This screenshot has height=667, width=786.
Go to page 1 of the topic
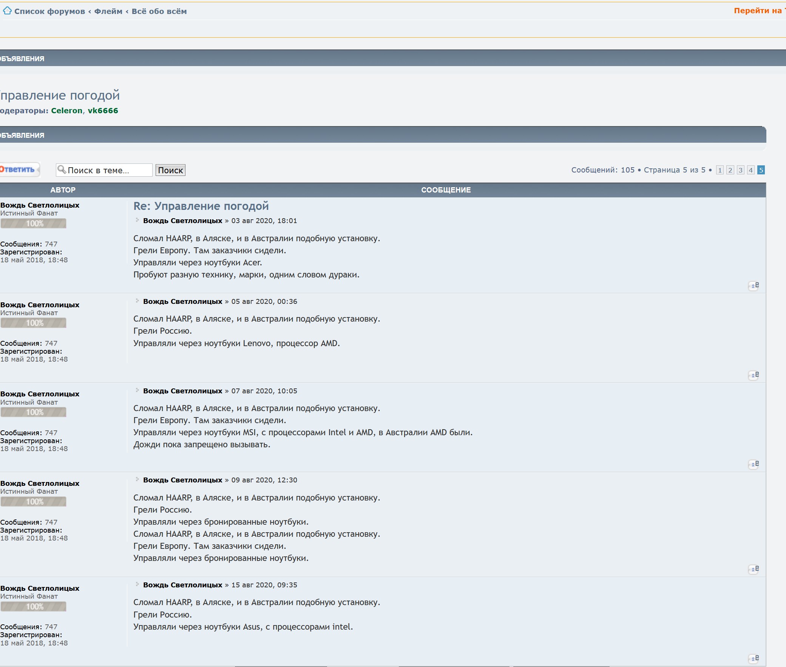click(720, 170)
